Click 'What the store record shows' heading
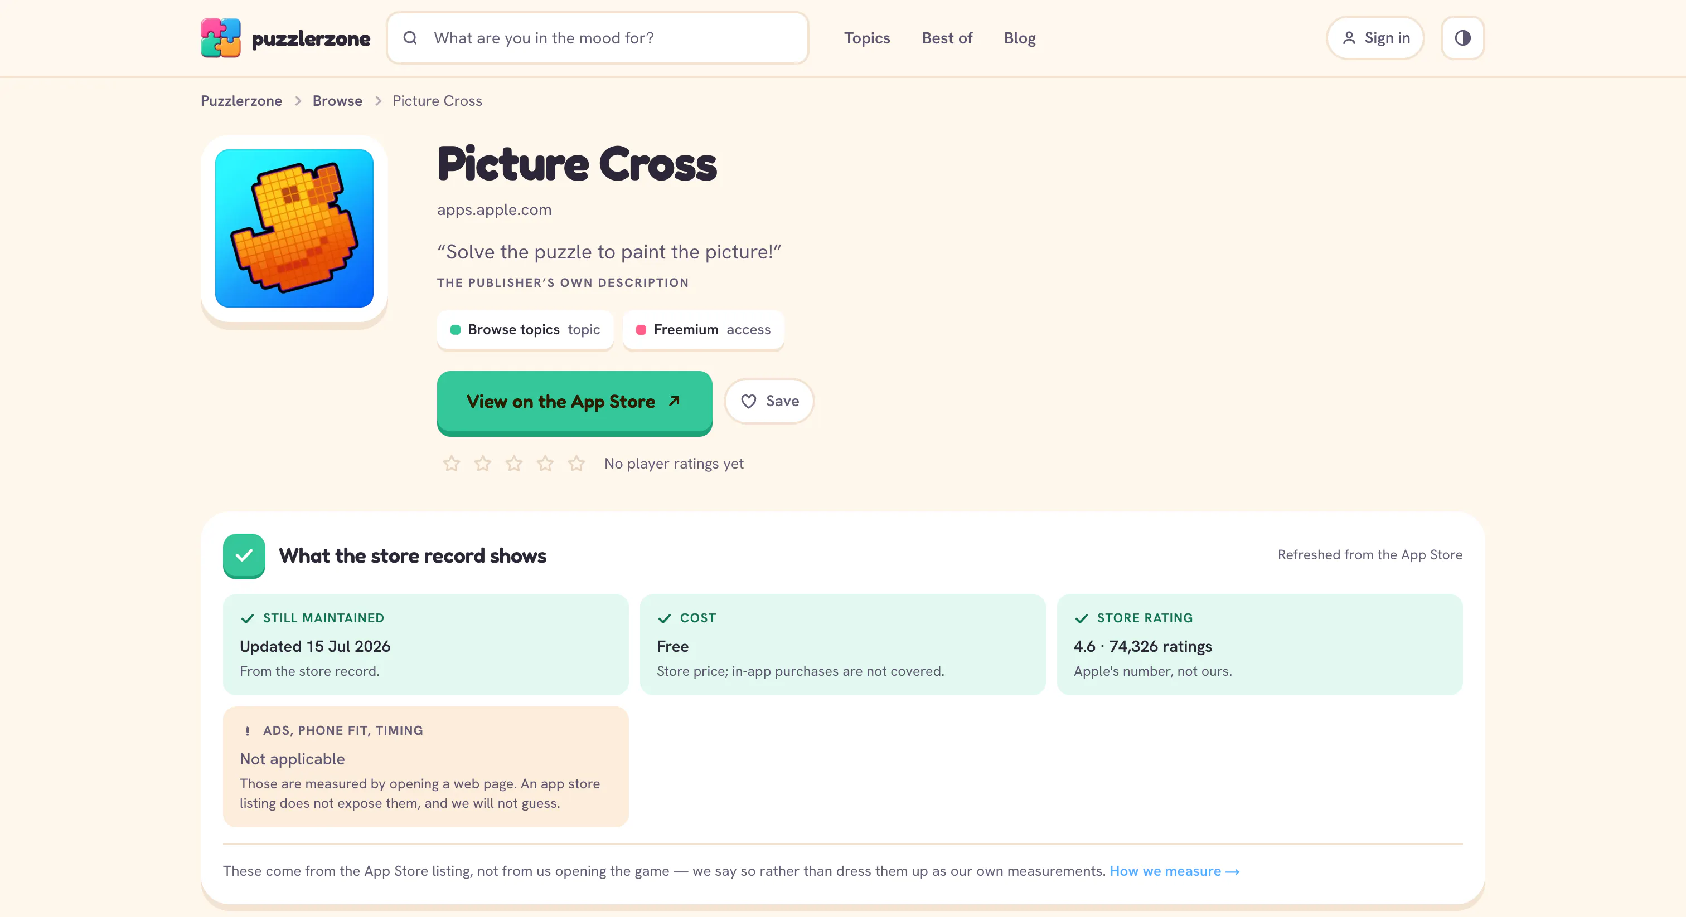This screenshot has width=1686, height=917. point(413,556)
